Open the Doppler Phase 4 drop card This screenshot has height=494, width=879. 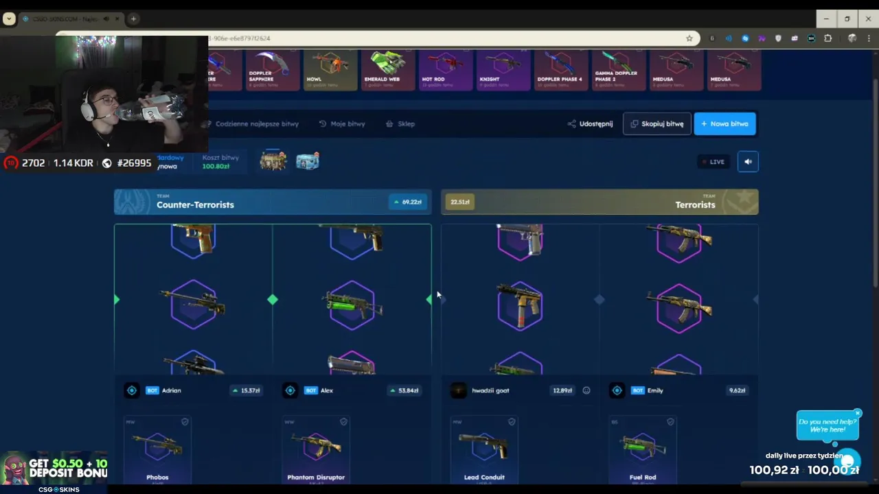pyautogui.click(x=561, y=71)
